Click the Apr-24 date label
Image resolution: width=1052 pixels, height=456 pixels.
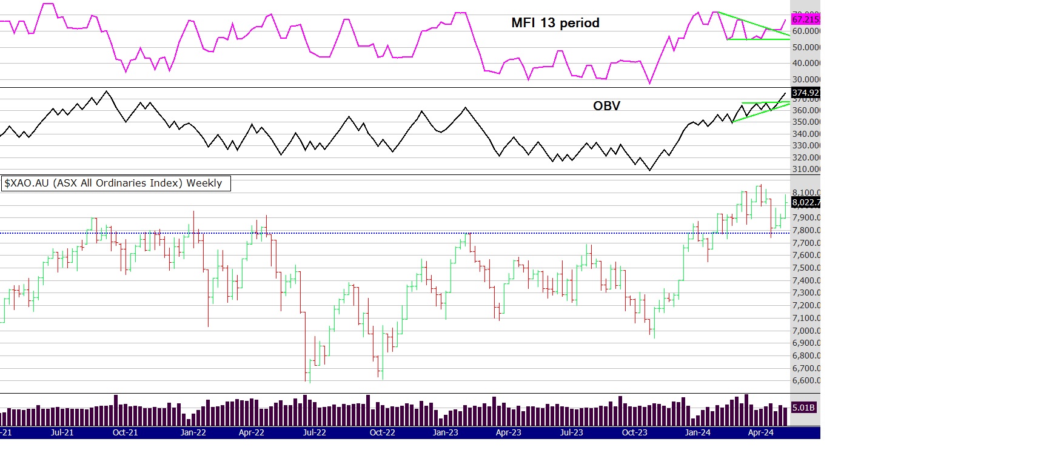coord(761,432)
